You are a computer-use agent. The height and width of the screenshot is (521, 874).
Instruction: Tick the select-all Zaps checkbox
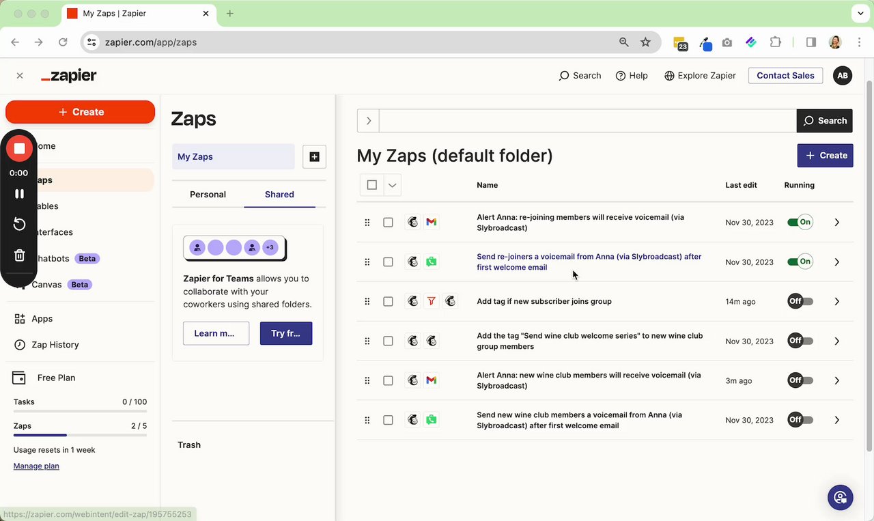(372, 185)
